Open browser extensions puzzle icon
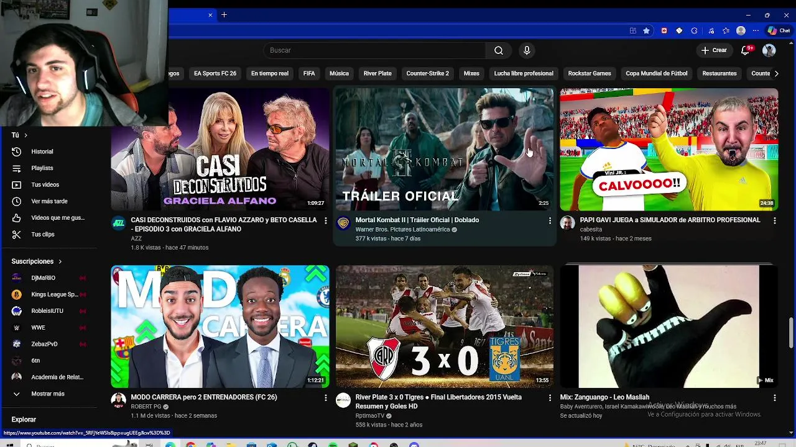The image size is (796, 447). click(x=695, y=30)
